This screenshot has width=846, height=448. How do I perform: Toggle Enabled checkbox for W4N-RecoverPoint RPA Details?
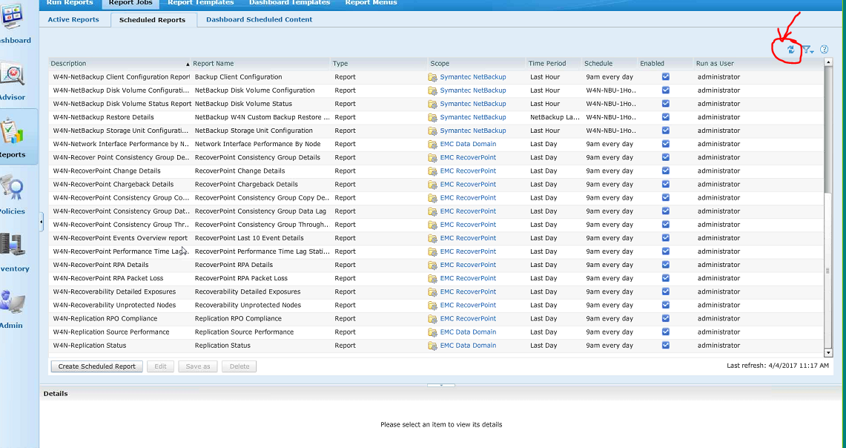[x=666, y=265]
